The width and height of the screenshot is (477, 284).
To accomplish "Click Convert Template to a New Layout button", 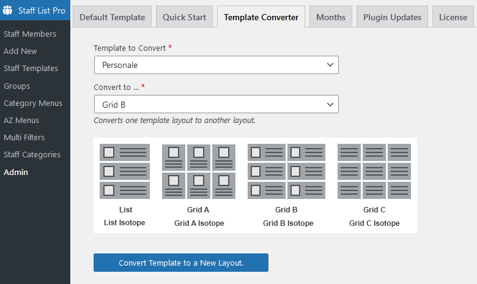I will tap(181, 263).
